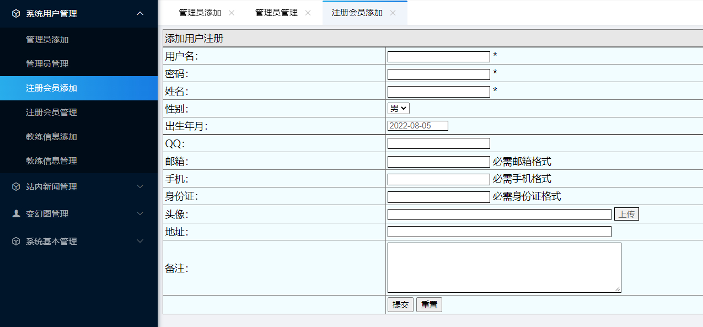Click the 上传 upload button for avatar
The height and width of the screenshot is (327, 703).
[626, 214]
